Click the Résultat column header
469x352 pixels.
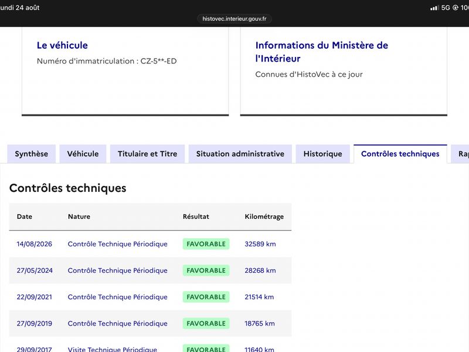[x=196, y=216]
